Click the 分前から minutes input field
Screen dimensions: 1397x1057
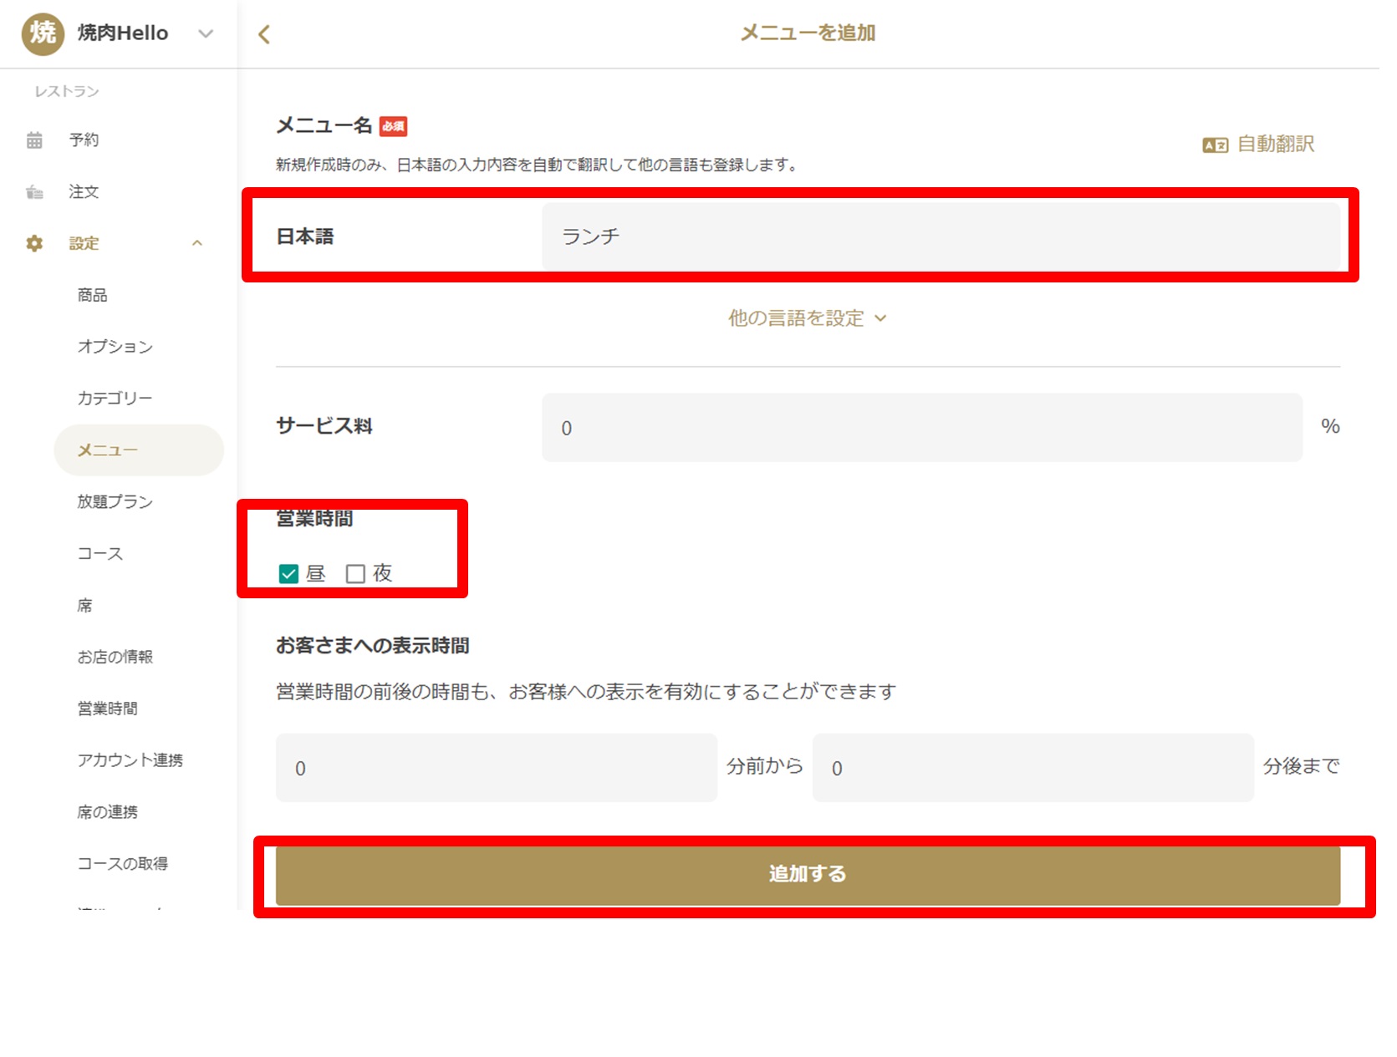click(x=496, y=768)
